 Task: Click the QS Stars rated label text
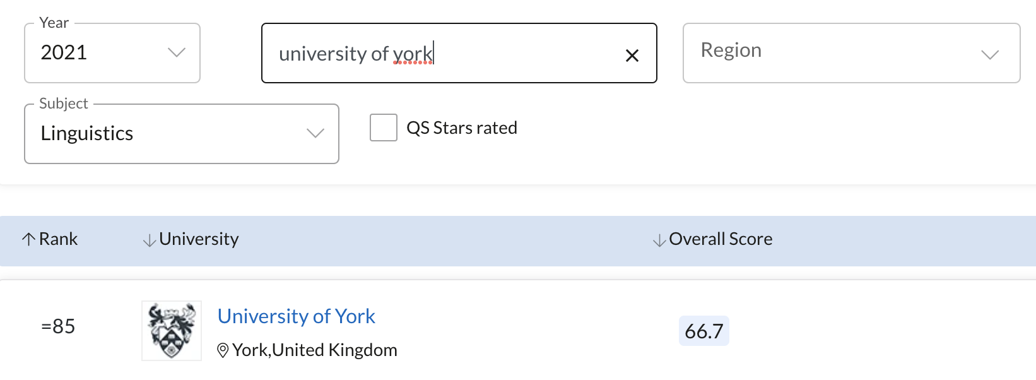click(462, 128)
